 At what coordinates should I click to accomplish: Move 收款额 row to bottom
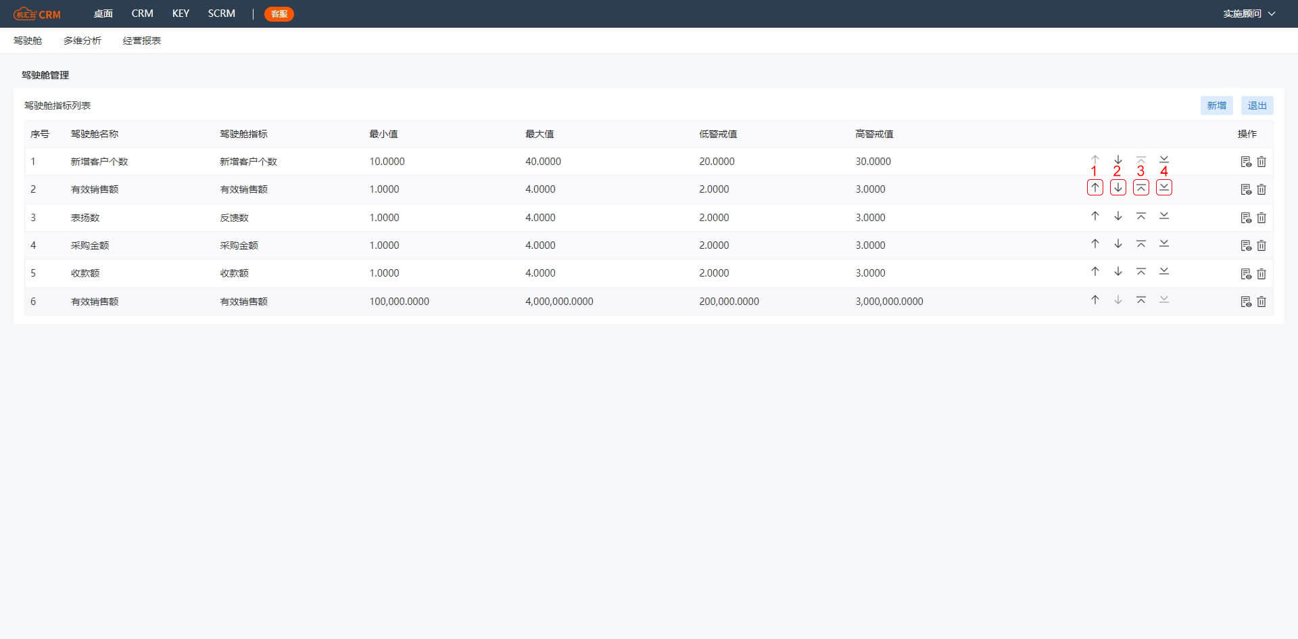(x=1164, y=271)
